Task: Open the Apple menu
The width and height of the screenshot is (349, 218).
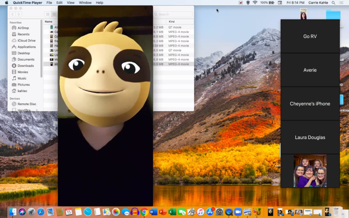Action: click(7, 3)
